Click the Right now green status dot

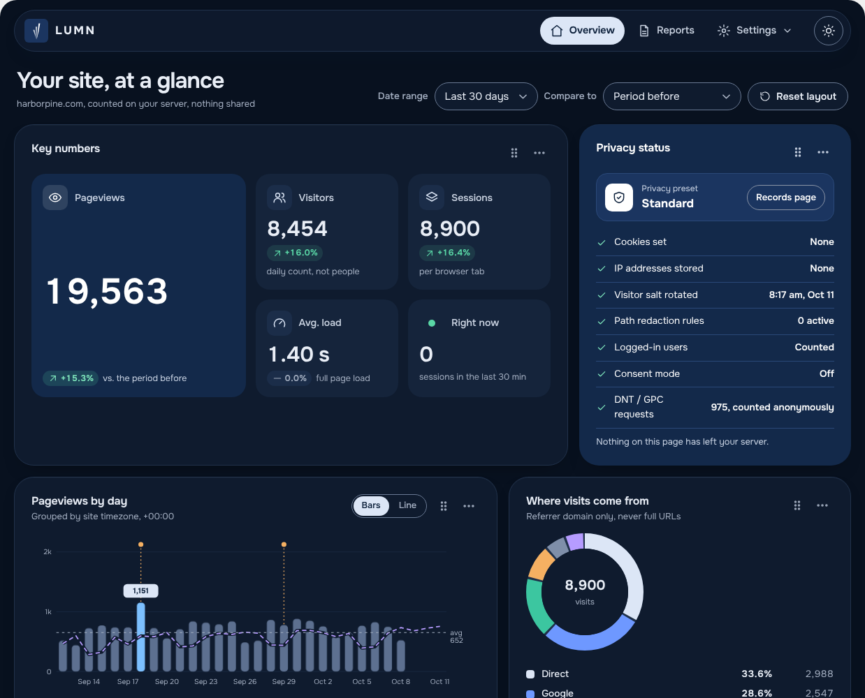tap(432, 323)
